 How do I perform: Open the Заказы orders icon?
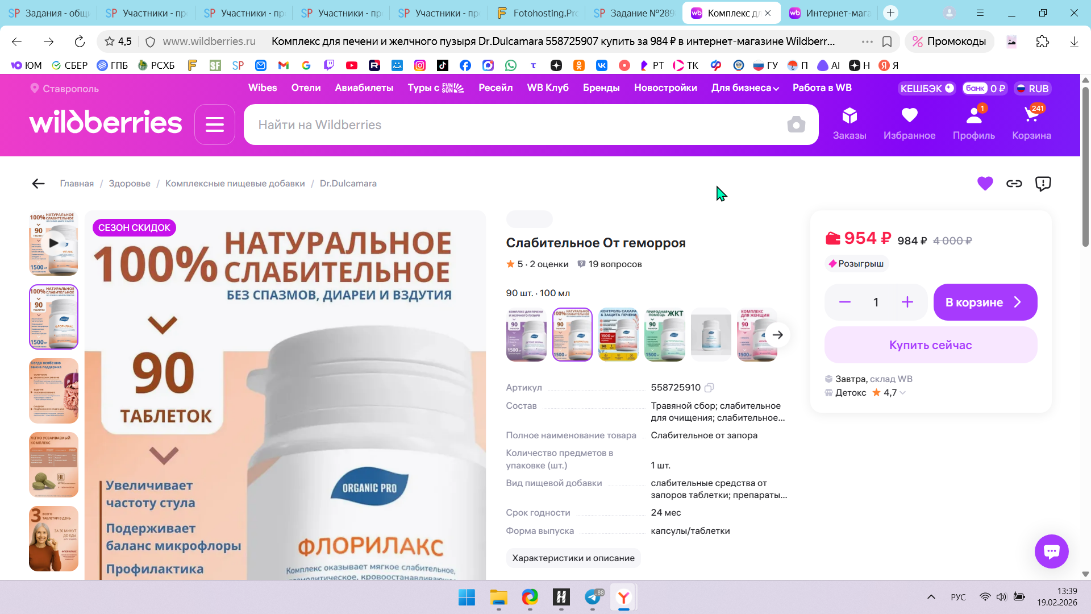point(850,123)
